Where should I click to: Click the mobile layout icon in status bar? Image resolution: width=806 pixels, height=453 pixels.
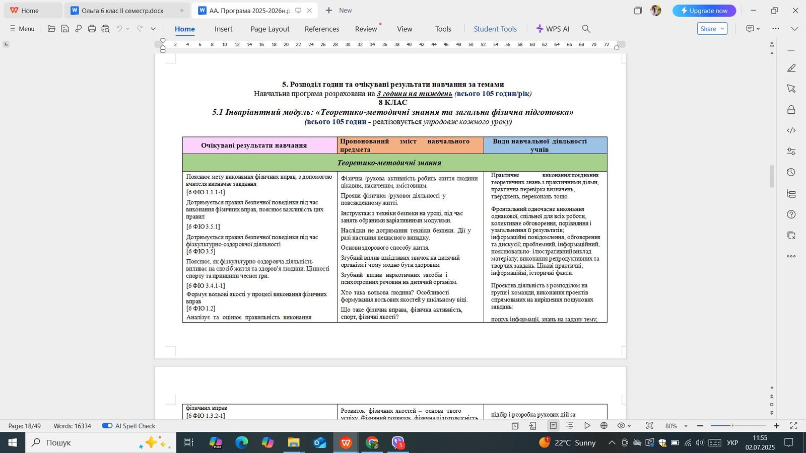532,426
